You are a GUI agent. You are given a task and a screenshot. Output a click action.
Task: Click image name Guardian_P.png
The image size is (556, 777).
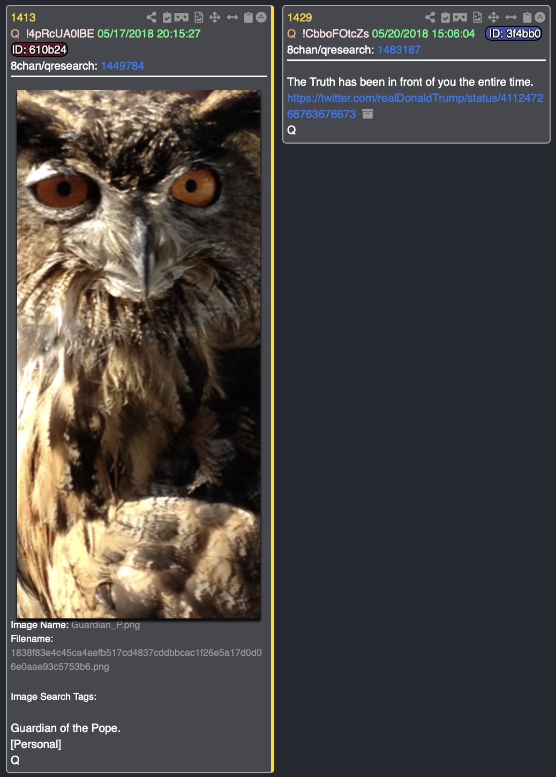106,625
